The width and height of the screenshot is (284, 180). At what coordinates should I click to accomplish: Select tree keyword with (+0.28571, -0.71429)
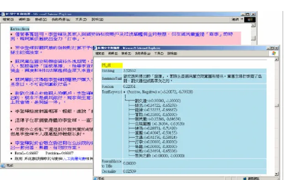pyautogui.click(x=156, y=128)
